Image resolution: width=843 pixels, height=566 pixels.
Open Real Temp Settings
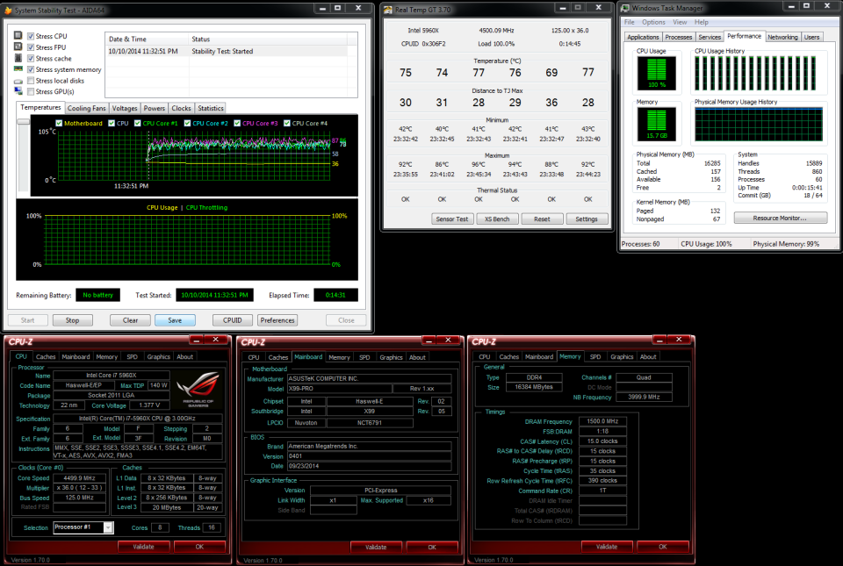(587, 219)
